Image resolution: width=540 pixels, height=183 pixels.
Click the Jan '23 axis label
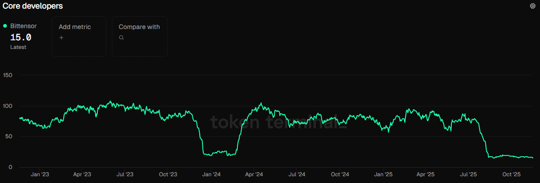point(40,174)
